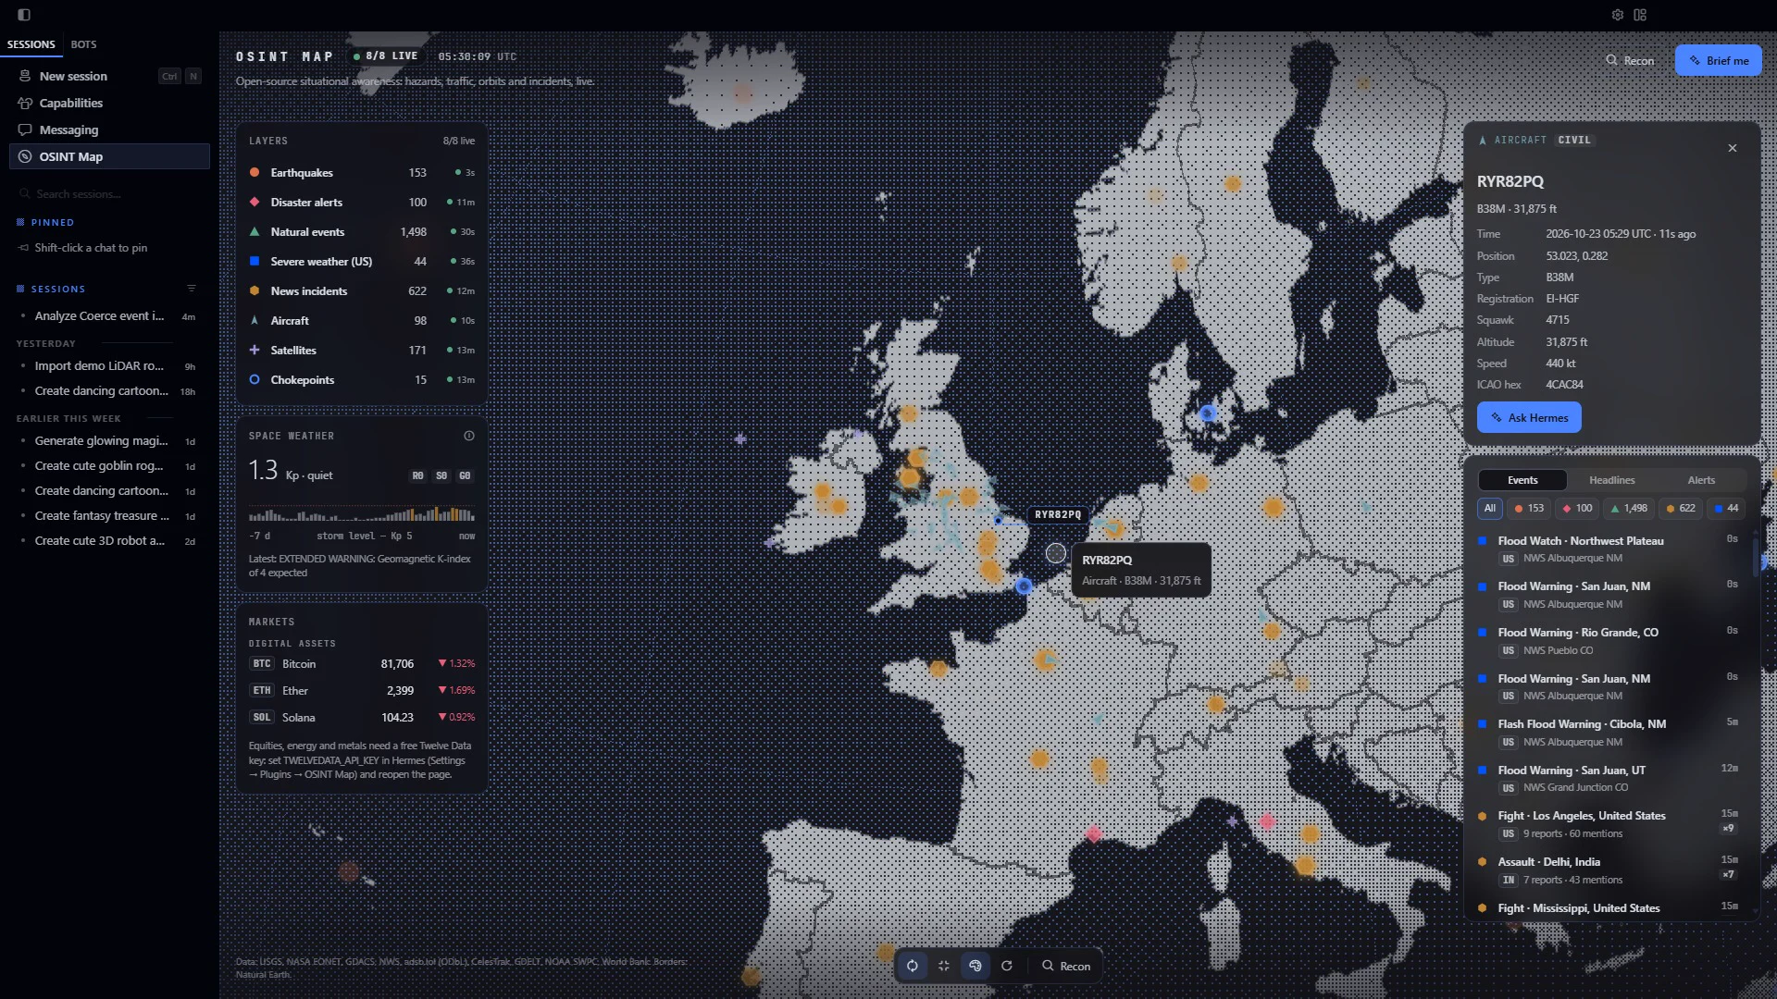The width and height of the screenshot is (1777, 999).
Task: Open the Space Weather info icon
Action: pyautogui.click(x=469, y=436)
